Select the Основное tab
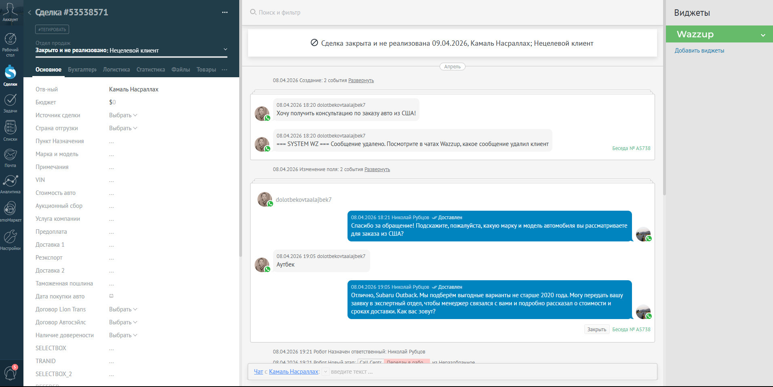 [x=48, y=70]
